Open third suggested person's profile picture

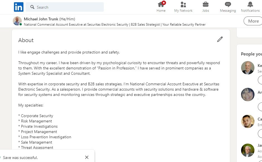pyautogui.click(x=247, y=121)
